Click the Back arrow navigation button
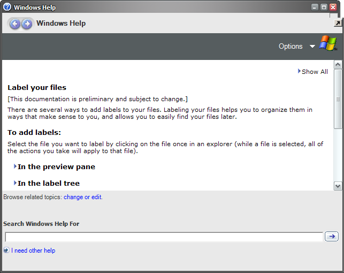The image size is (344, 273). pyautogui.click(x=14, y=24)
